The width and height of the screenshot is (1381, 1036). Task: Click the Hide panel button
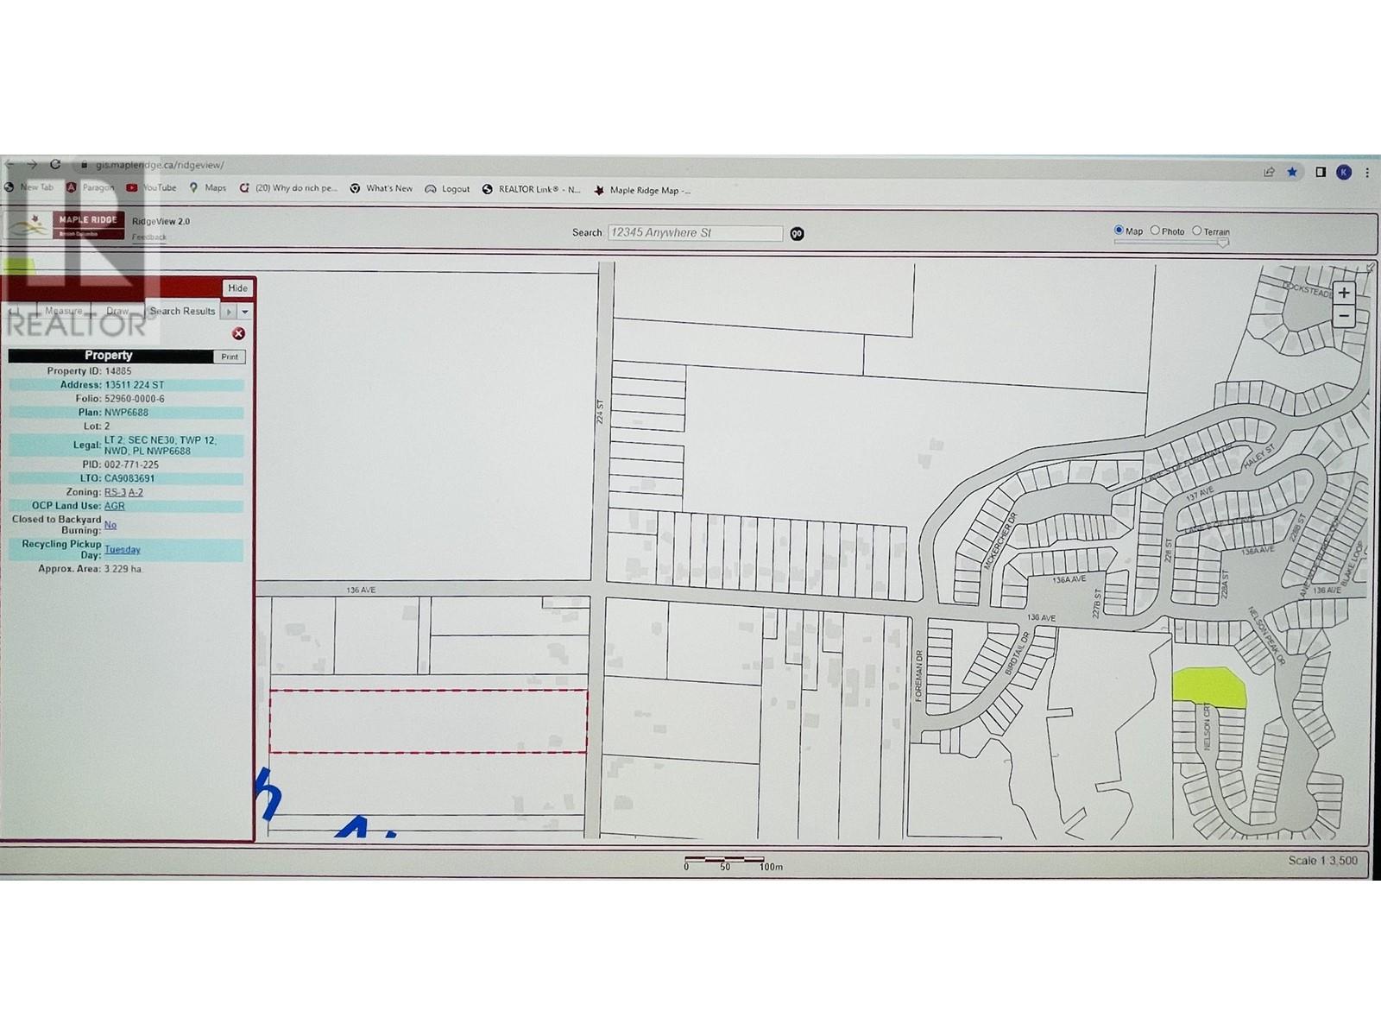pyautogui.click(x=237, y=287)
